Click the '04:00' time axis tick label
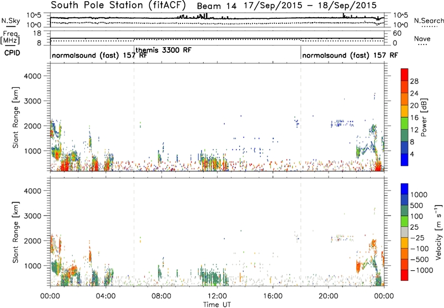This screenshot has width=444, height=308. pos(105,296)
